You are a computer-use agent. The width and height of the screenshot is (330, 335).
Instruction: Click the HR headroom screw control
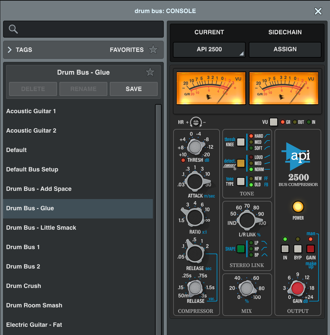pos(196,122)
